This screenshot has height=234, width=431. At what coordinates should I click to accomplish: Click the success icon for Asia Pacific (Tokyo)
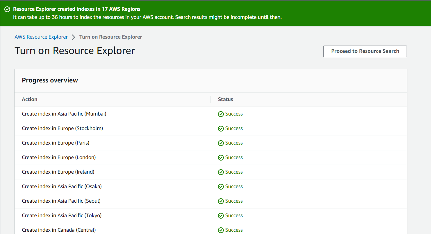221,215
